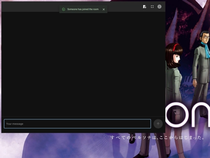The image size is (210, 158).
Task: Click the green checkmark icon in the notification
Action: pyautogui.click(x=64, y=9)
